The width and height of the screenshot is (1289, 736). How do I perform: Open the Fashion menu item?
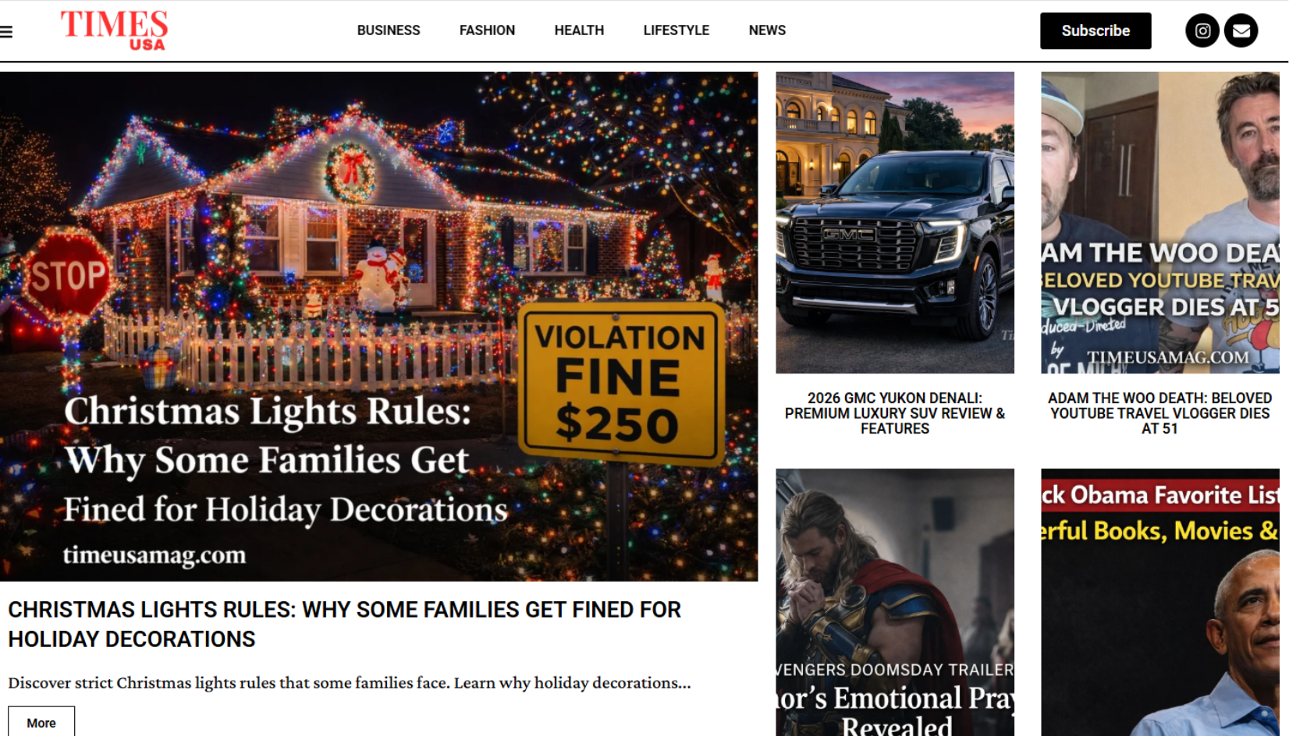tap(487, 30)
